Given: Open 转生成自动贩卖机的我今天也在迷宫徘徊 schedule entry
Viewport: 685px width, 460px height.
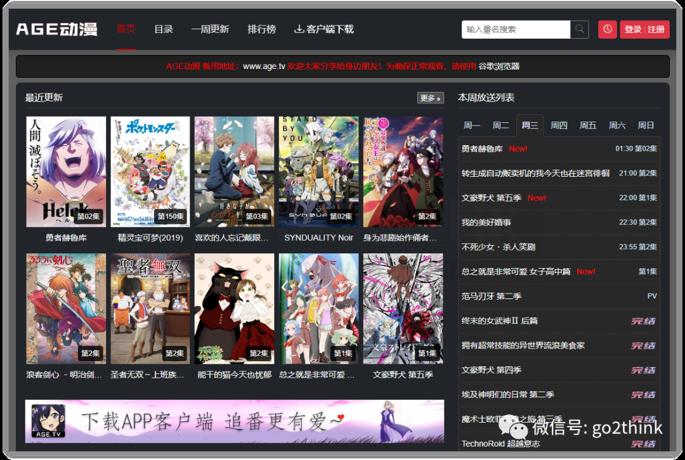Looking at the screenshot, I should 535,173.
